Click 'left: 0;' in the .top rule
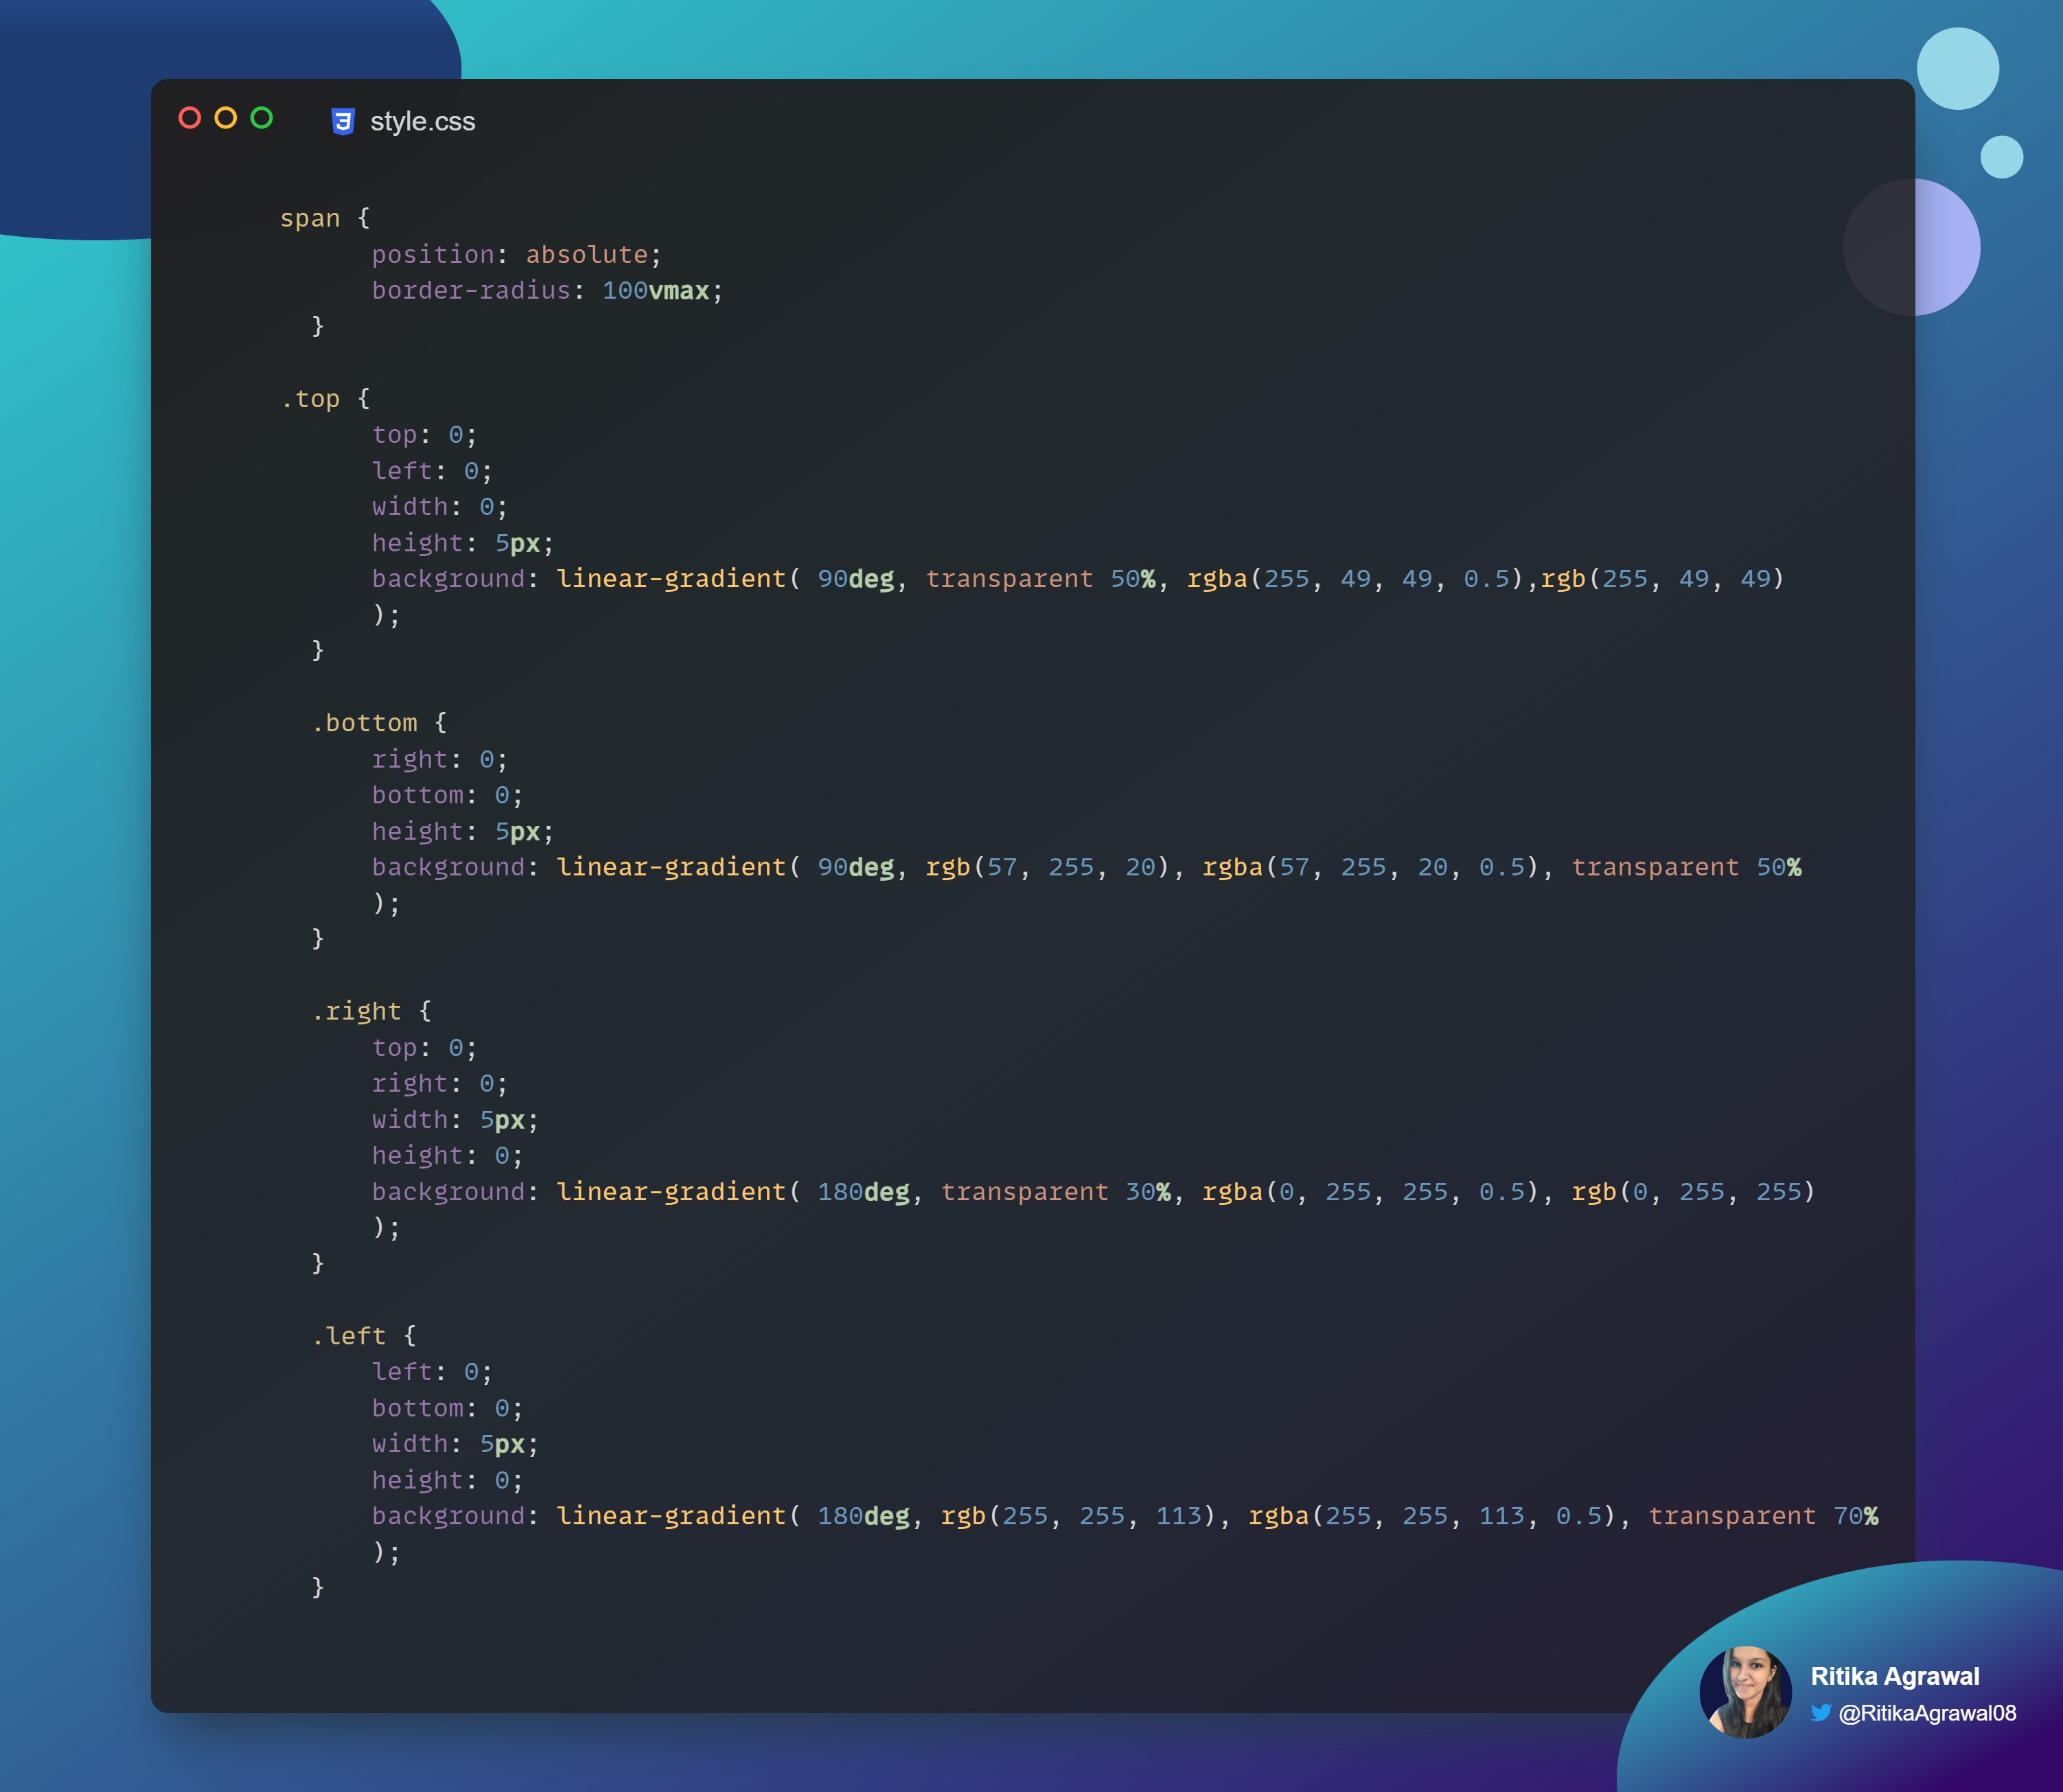 click(432, 470)
